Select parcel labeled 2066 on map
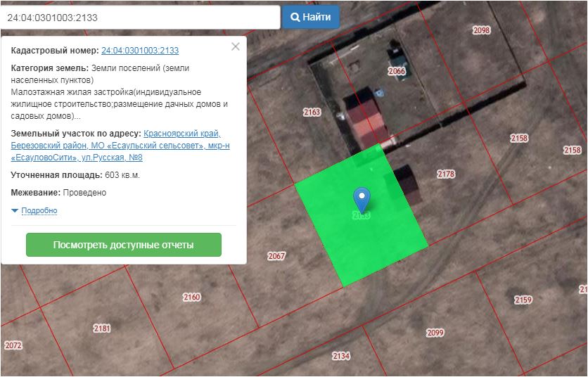Image resolution: width=588 pixels, height=377 pixels. [x=397, y=71]
